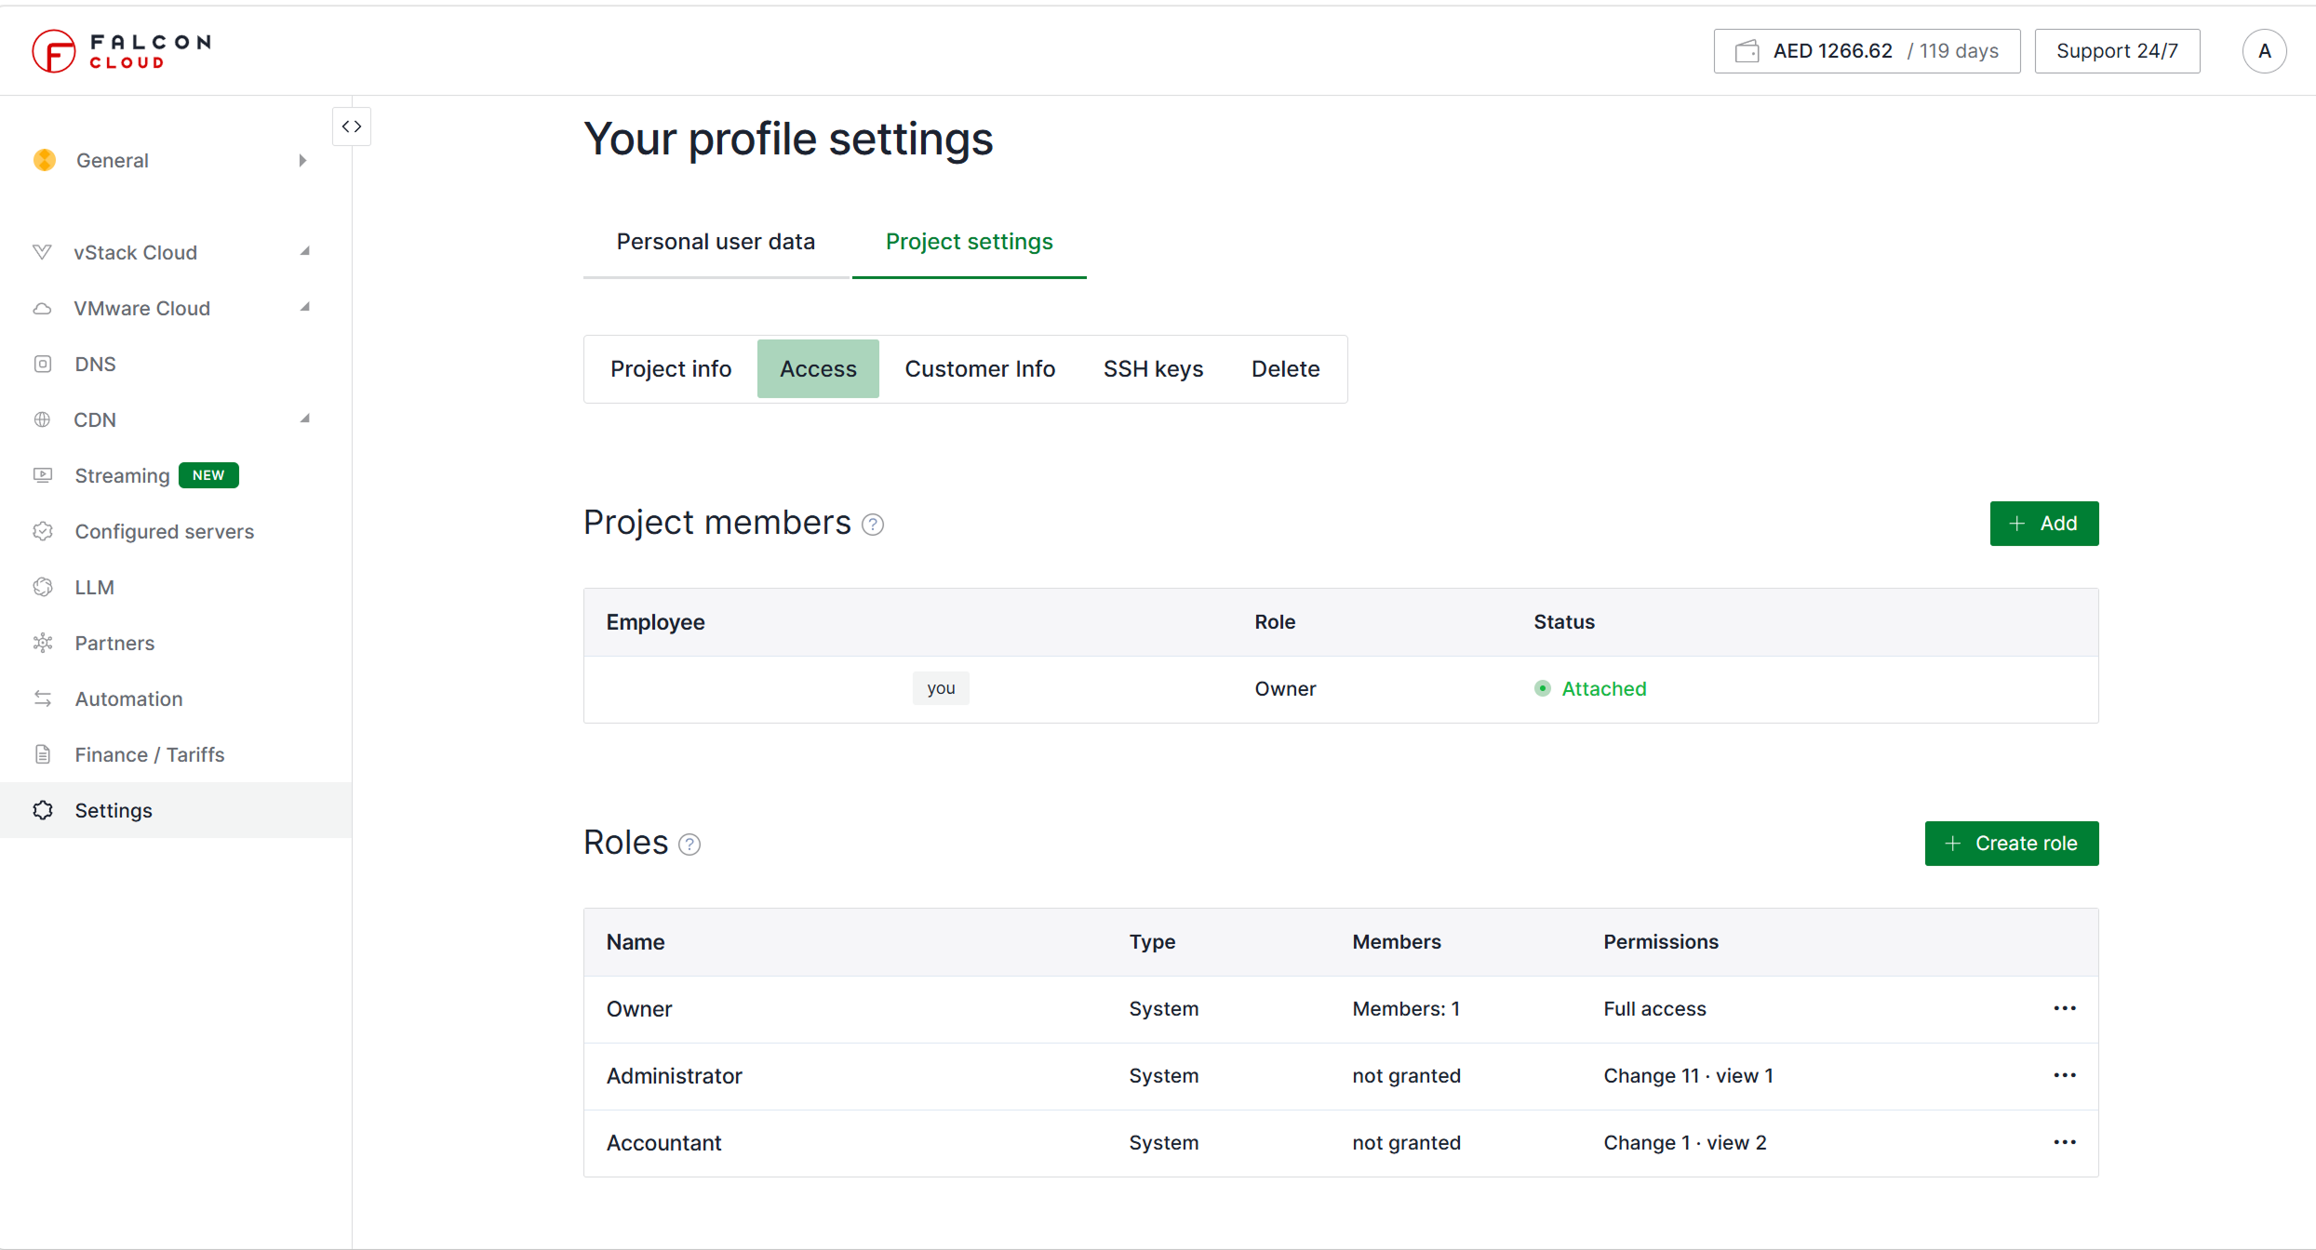Open the Delete sub-tab
2316x1250 pixels.
coord(1285,369)
